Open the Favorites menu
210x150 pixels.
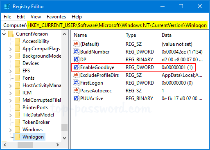pyautogui.click(x=56, y=17)
